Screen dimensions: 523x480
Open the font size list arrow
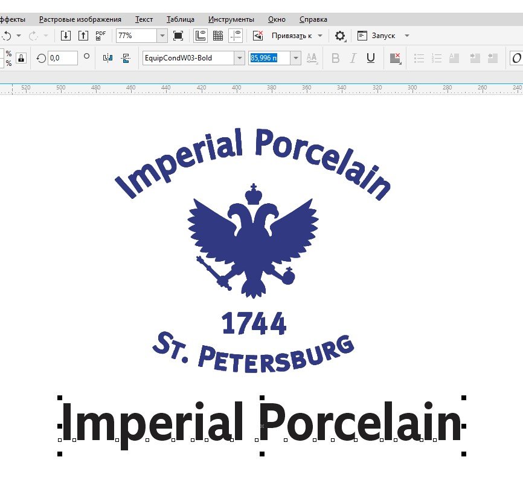pyautogui.click(x=295, y=58)
